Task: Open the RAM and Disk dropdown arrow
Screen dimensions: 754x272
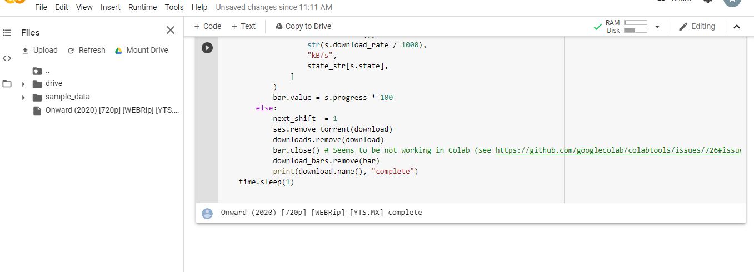Action: (657, 27)
